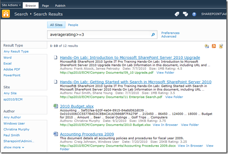Open the Accounting Procedures 2009 result title

87,134
